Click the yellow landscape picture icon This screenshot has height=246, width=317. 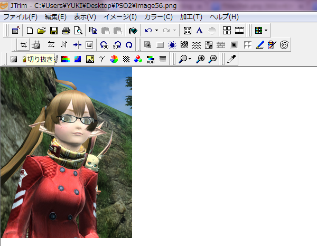click(x=90, y=59)
